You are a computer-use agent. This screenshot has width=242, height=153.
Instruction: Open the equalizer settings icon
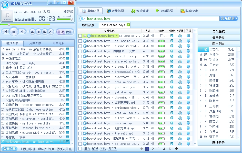click(45, 32)
